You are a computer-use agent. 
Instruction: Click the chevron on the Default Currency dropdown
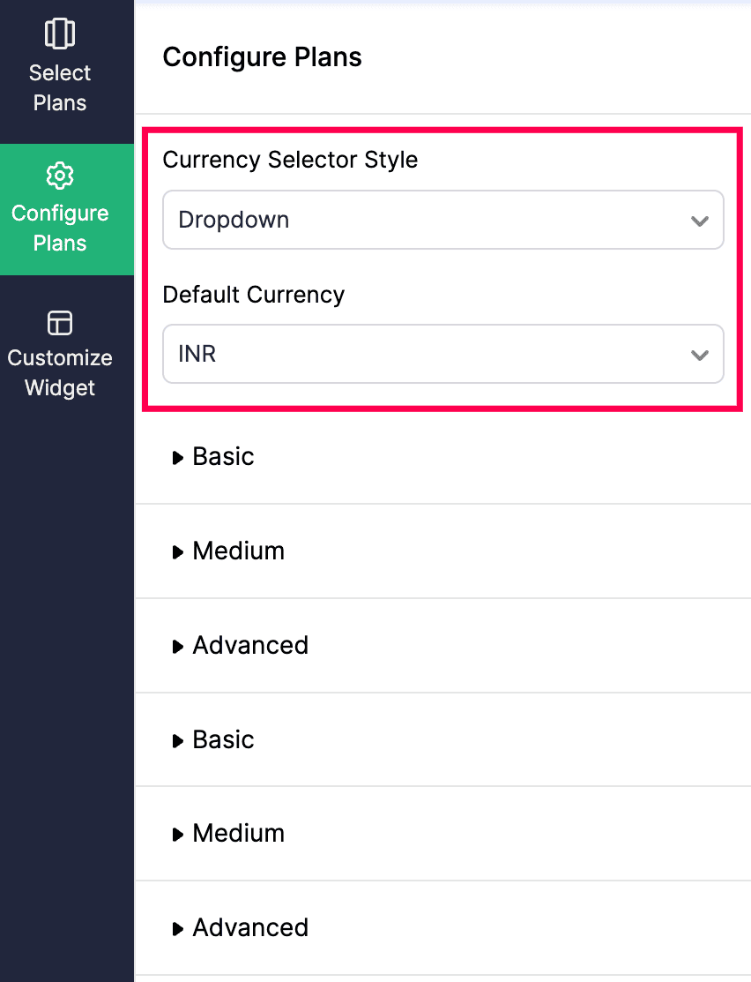point(700,354)
